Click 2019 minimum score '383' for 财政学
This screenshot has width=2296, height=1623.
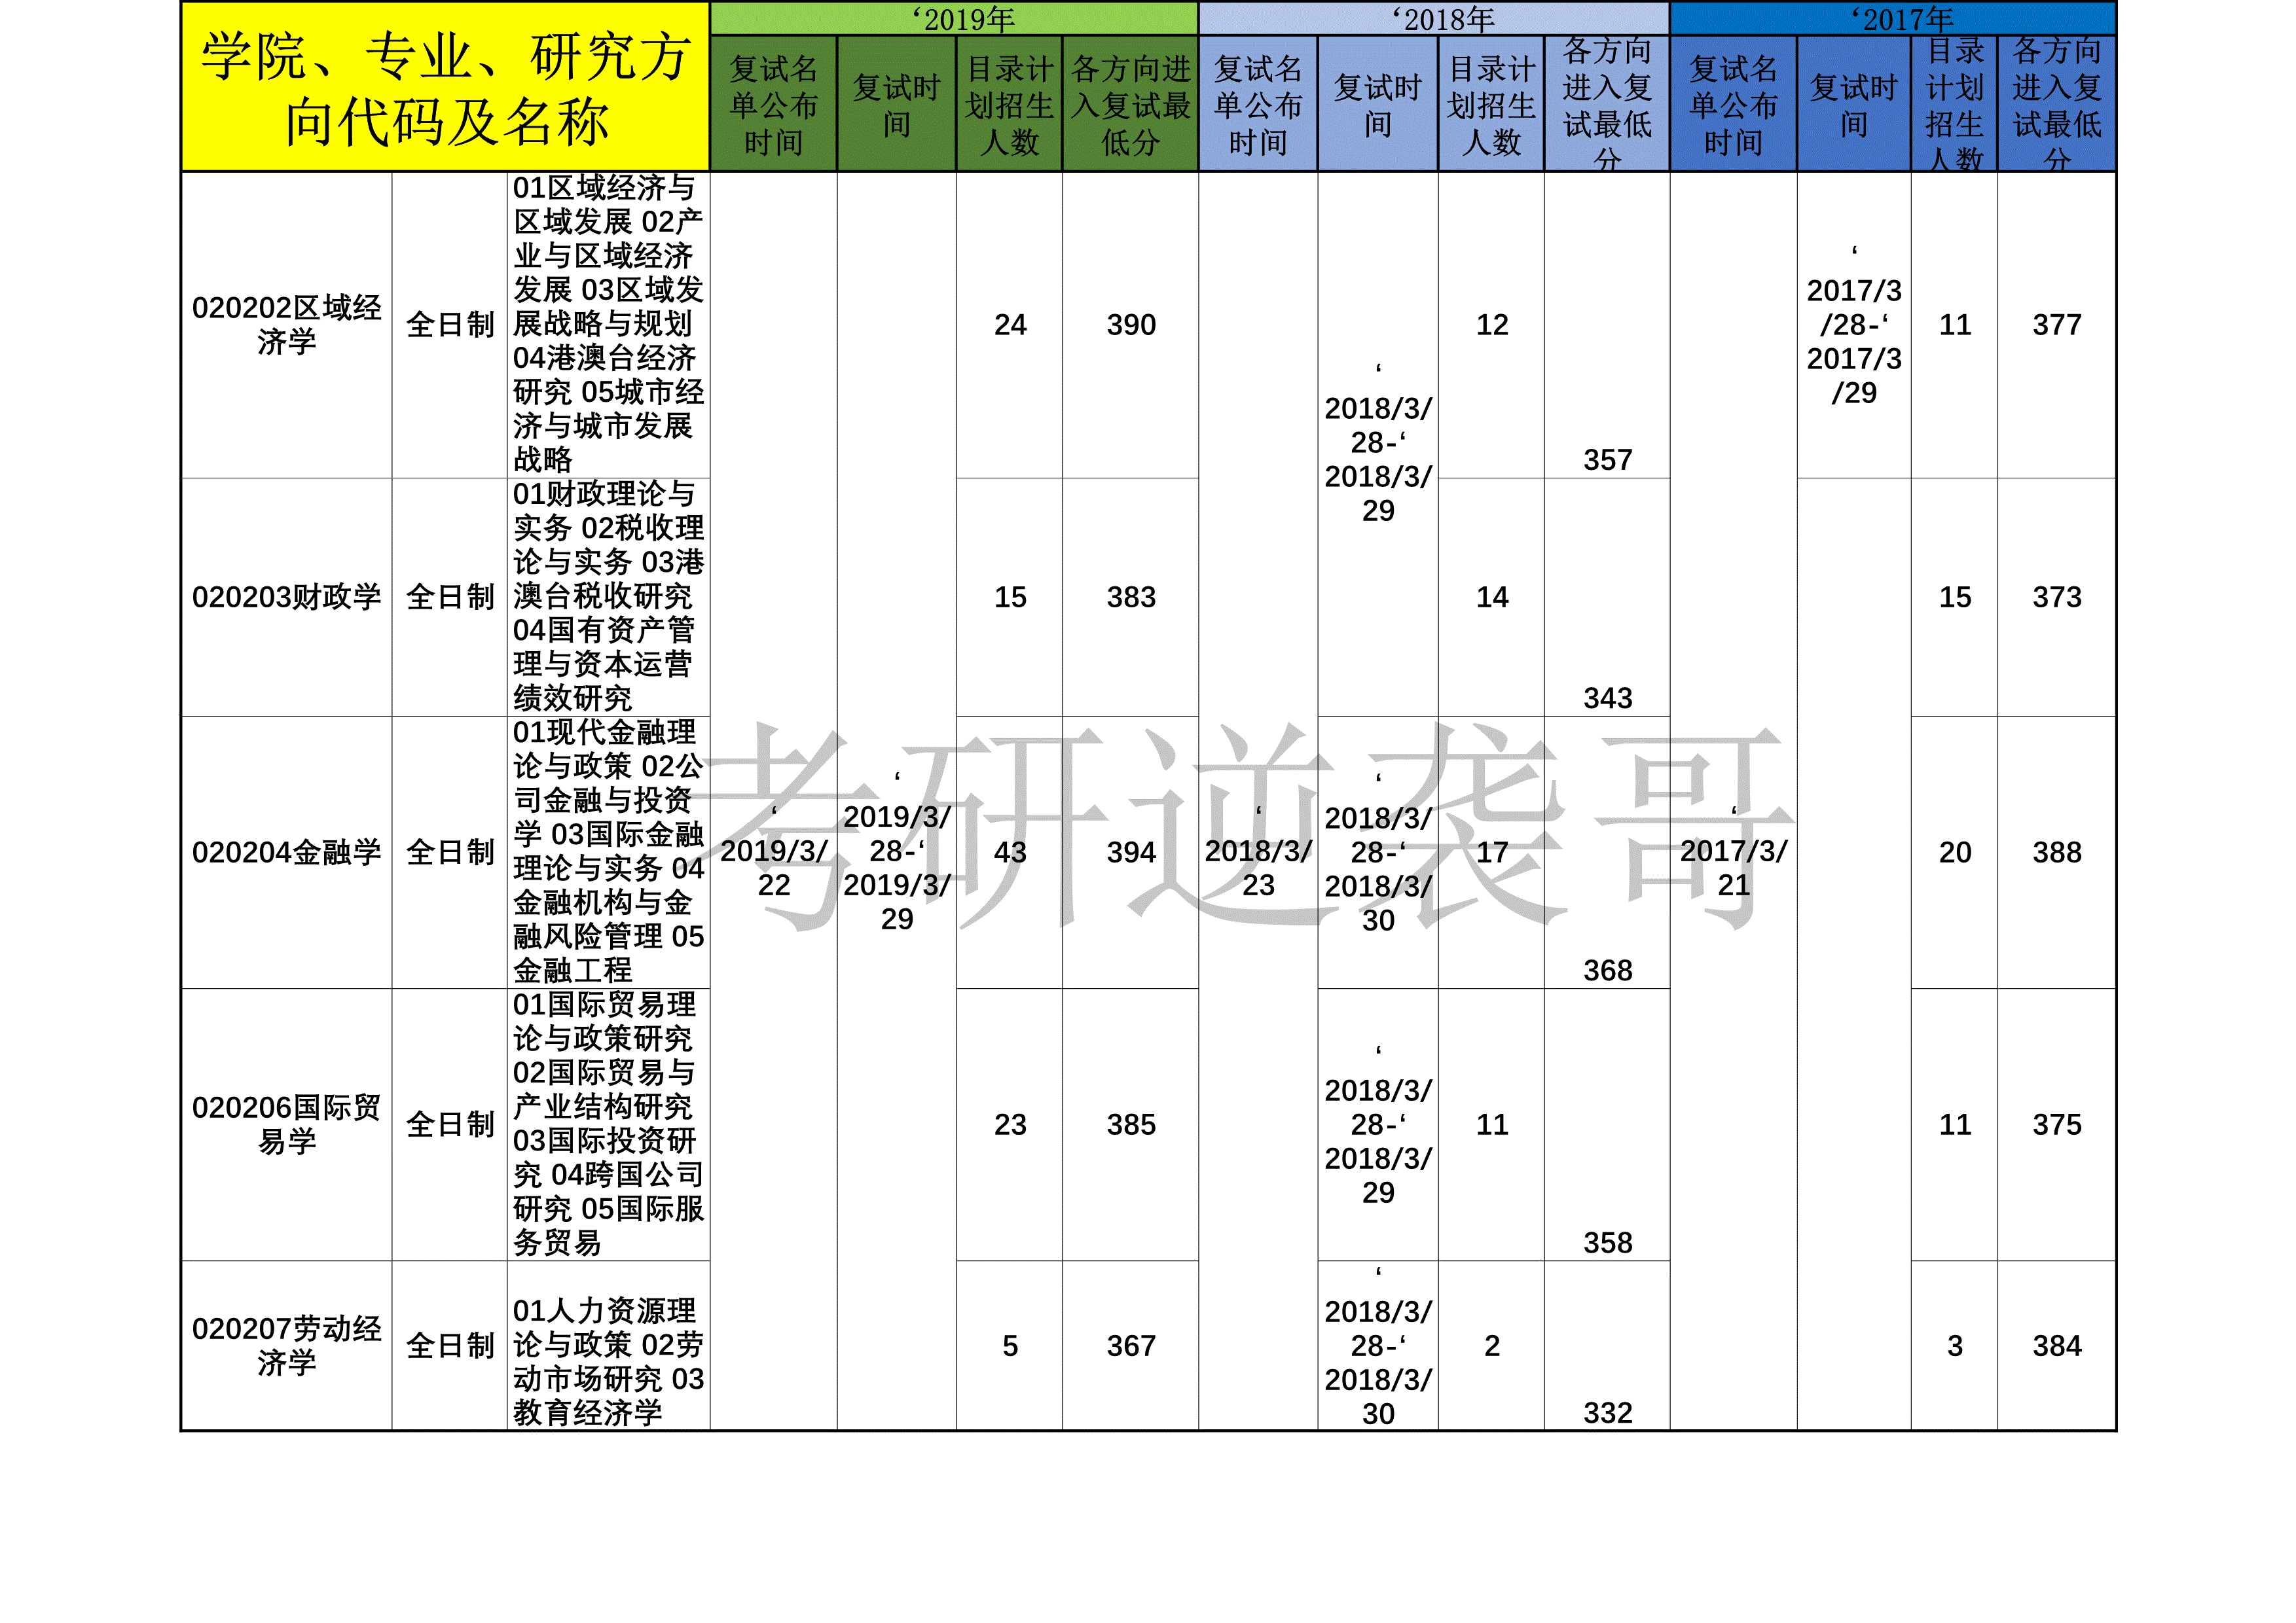[x=1131, y=597]
